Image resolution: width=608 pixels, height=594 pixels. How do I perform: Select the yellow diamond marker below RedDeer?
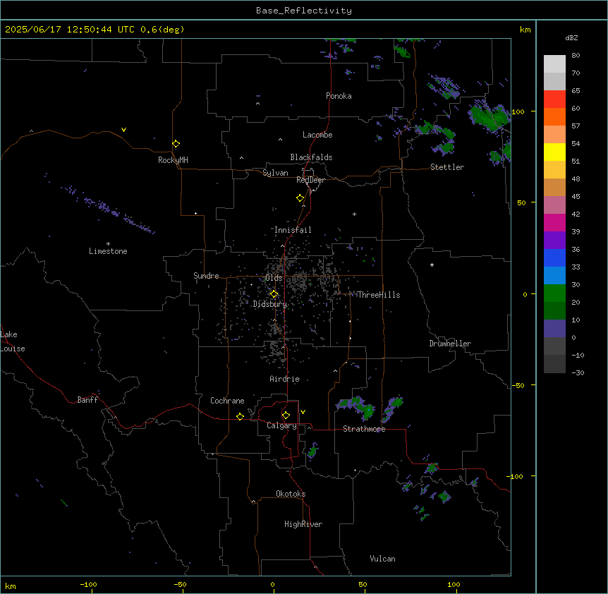(300, 198)
